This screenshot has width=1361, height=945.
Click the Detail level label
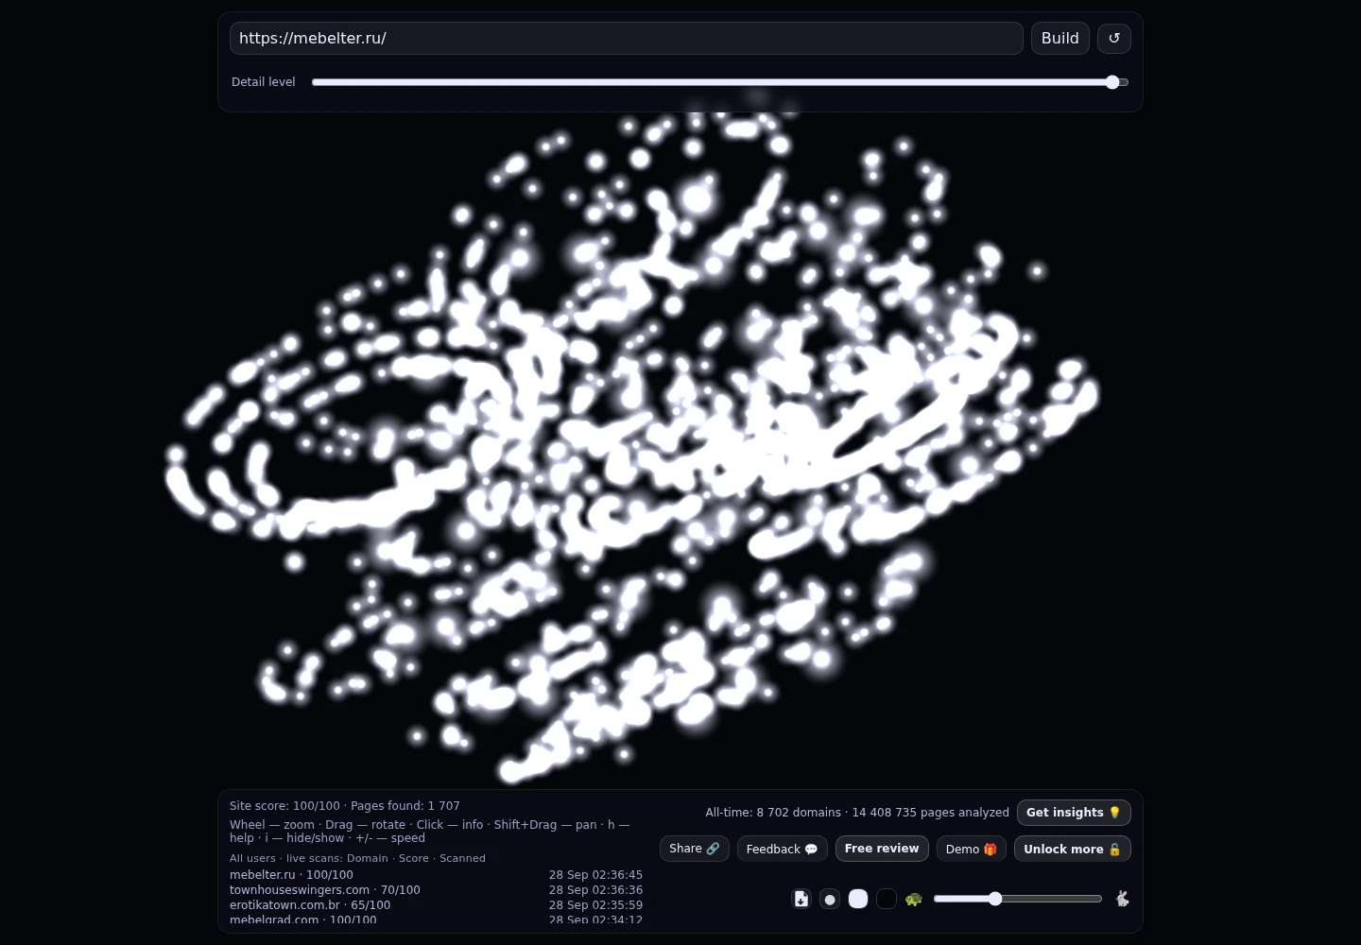tap(264, 82)
